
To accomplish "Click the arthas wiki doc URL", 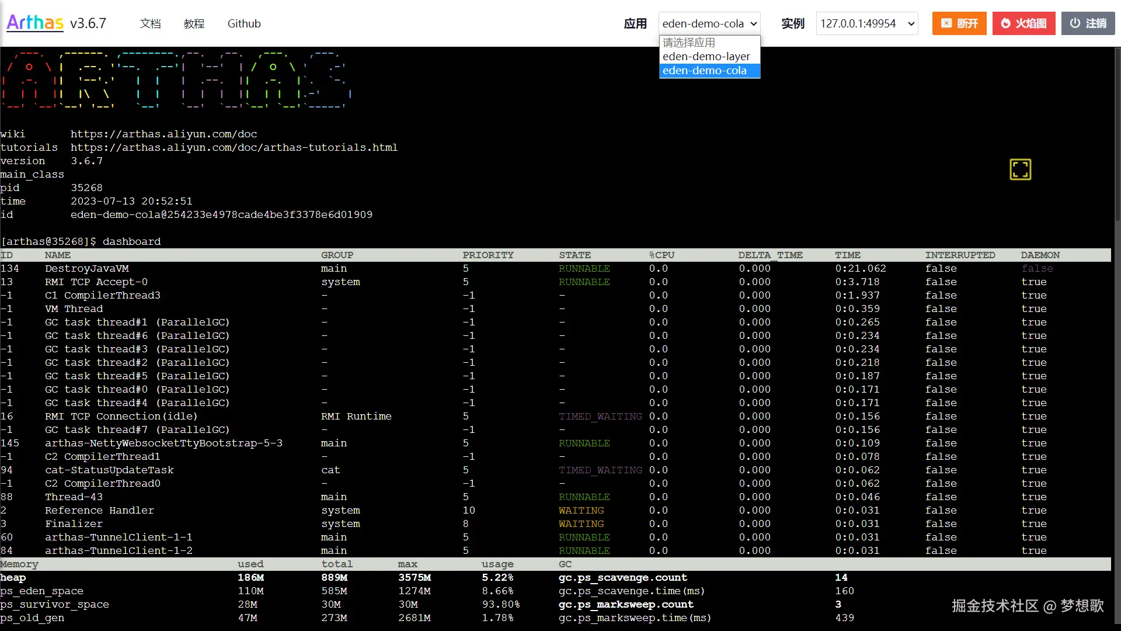I will click(x=163, y=134).
